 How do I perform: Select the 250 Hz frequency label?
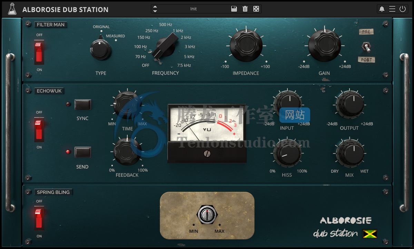click(x=152, y=31)
